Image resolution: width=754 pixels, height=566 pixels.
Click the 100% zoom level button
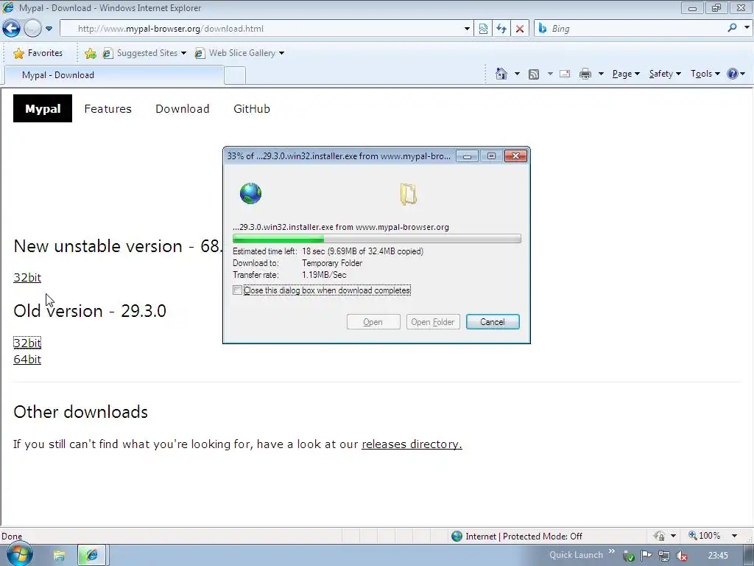pyautogui.click(x=705, y=536)
